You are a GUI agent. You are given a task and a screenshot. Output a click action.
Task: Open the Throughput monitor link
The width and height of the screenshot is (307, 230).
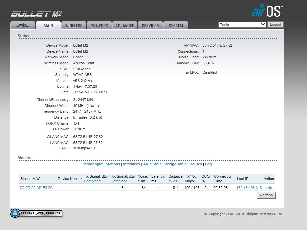pyautogui.click(x=92, y=164)
